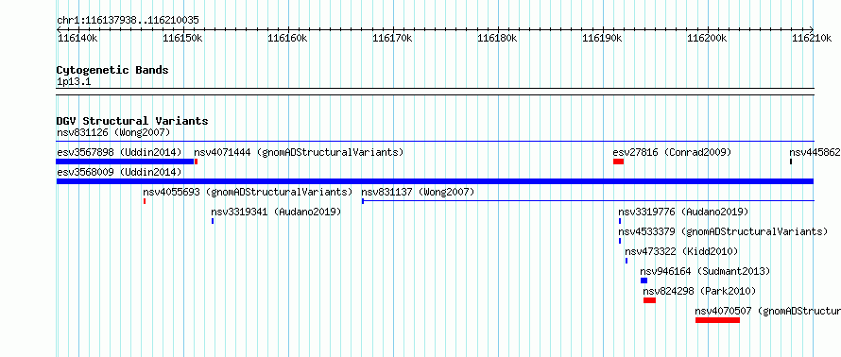841x357 pixels.
Task: Click the nsv445862 variant label
Action: [815, 152]
